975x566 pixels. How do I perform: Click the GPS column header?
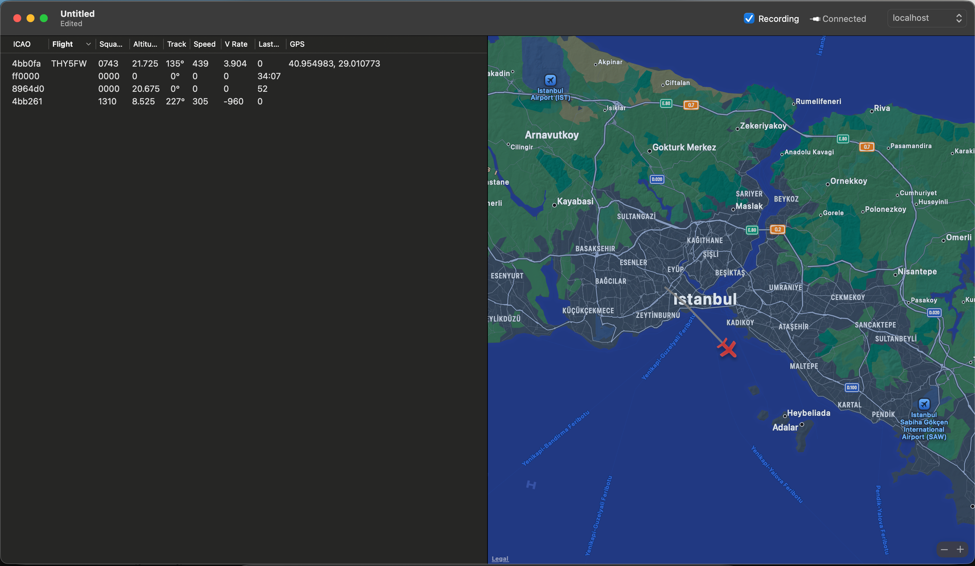[x=297, y=44]
